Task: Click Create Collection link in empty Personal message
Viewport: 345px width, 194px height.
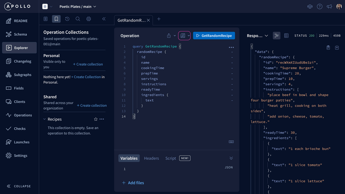Action: (x=86, y=77)
